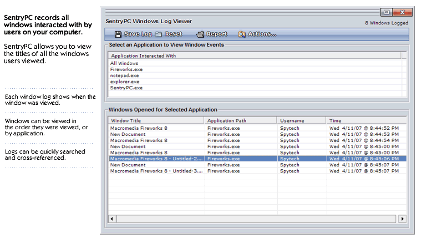Click the Report printer icon
The image size is (422, 249).
point(200,34)
